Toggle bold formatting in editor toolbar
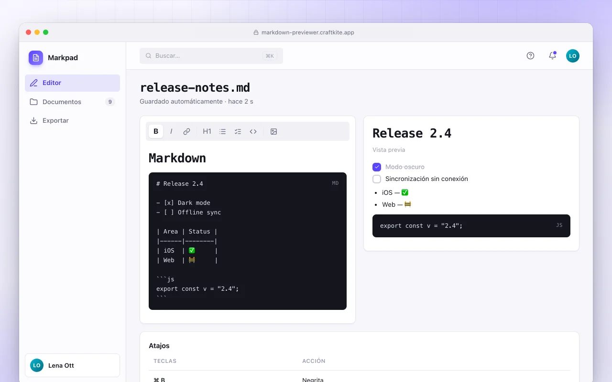This screenshot has height=382, width=612. point(156,131)
